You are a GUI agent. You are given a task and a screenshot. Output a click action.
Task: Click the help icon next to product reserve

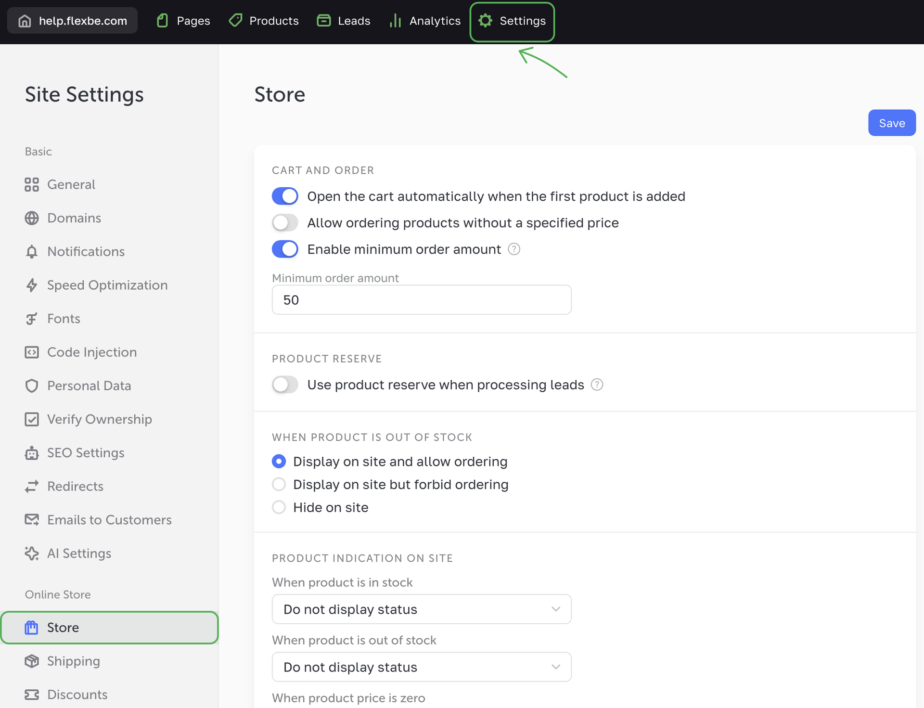[597, 385]
